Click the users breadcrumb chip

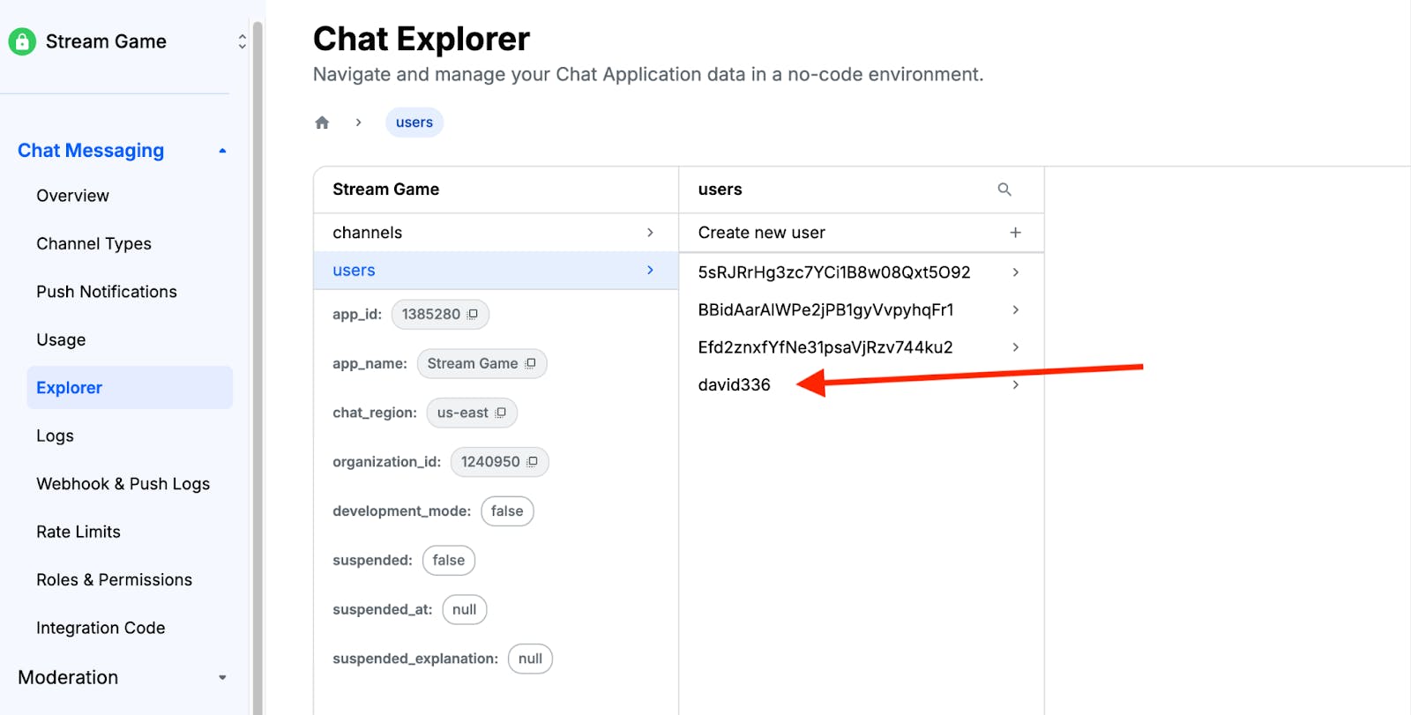(x=414, y=123)
